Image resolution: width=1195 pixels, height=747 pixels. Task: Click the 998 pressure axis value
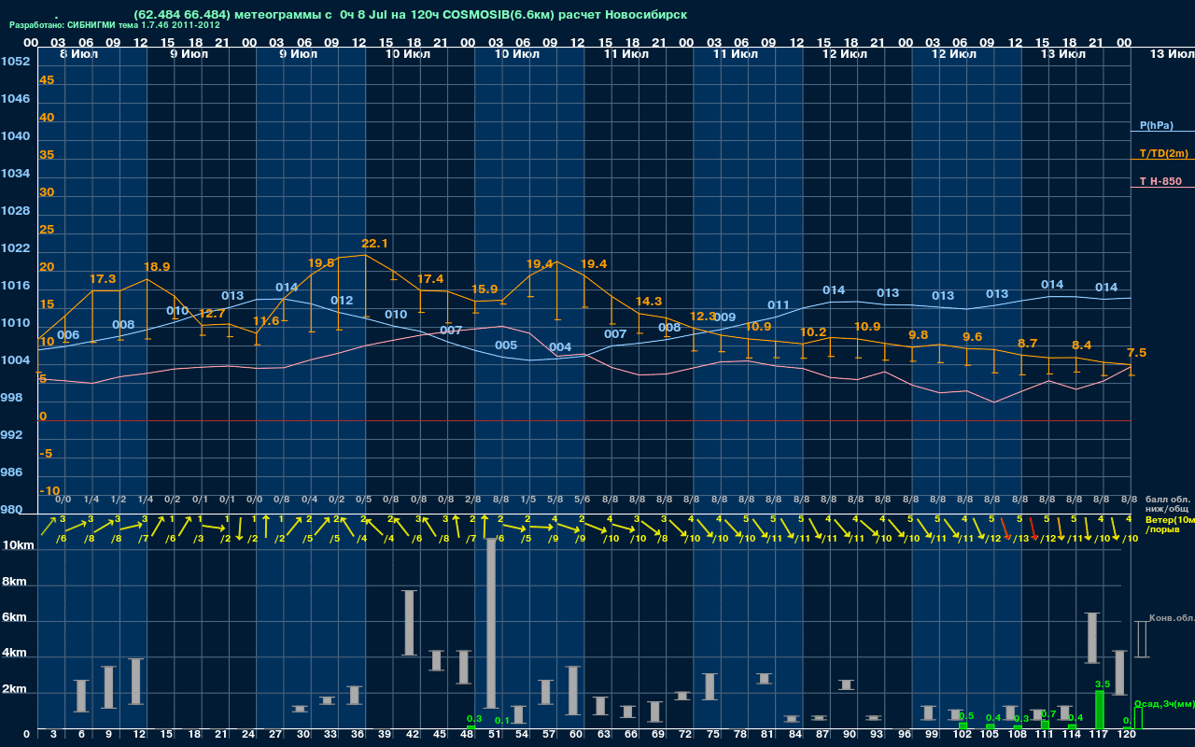click(12, 398)
